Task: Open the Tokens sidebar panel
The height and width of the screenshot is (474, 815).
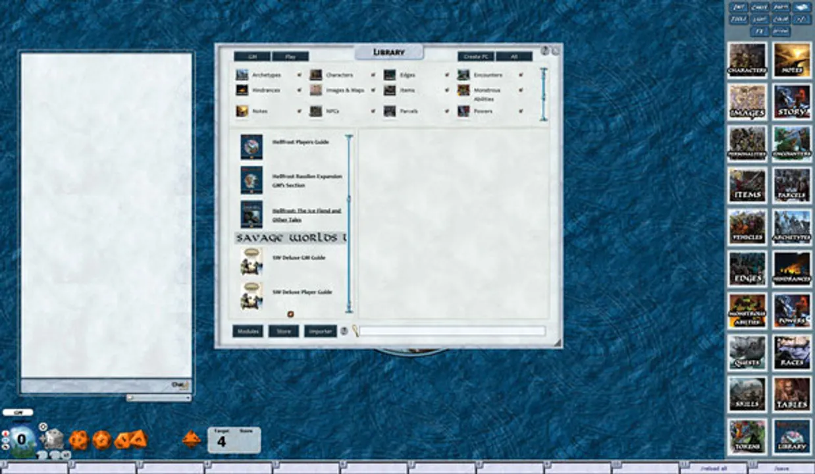Action: coord(747,436)
